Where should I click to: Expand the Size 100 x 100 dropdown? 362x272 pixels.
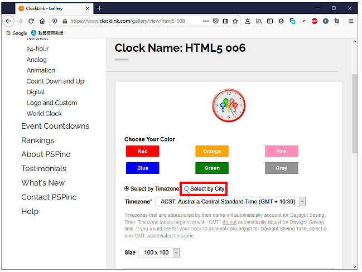pos(176,252)
